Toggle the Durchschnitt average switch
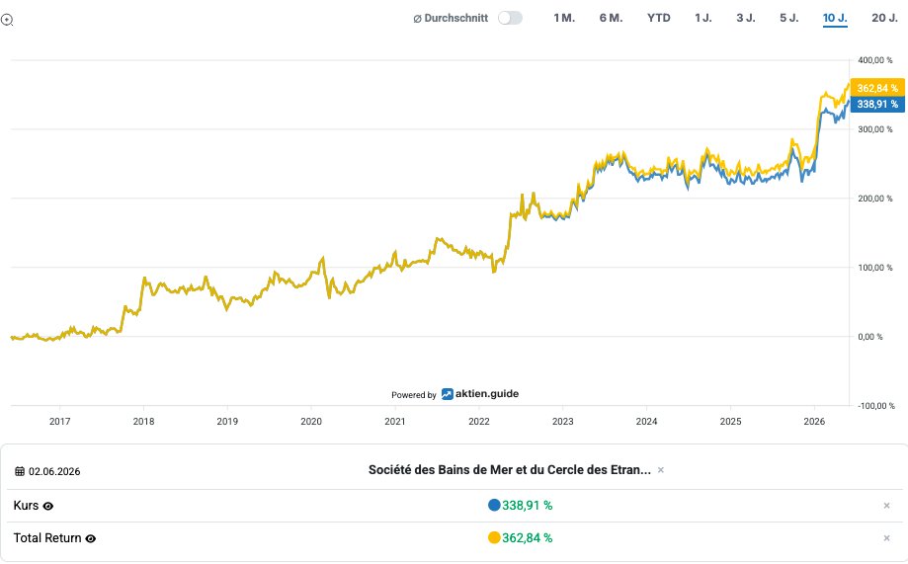908x564 pixels. [510, 18]
